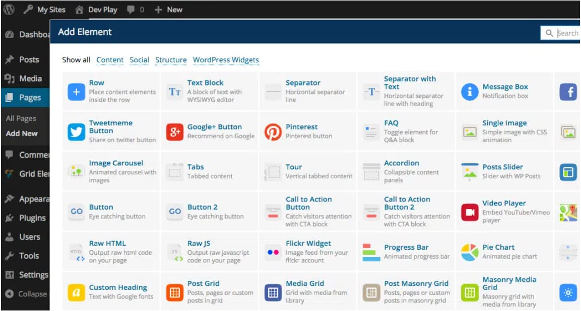Viewport: 581px width, 311px height.
Task: Click the Masonry Media Grid green icon
Action: click(x=470, y=292)
